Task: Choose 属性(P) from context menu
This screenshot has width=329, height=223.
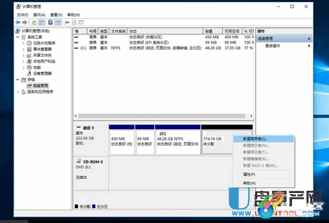Action: 264,175
